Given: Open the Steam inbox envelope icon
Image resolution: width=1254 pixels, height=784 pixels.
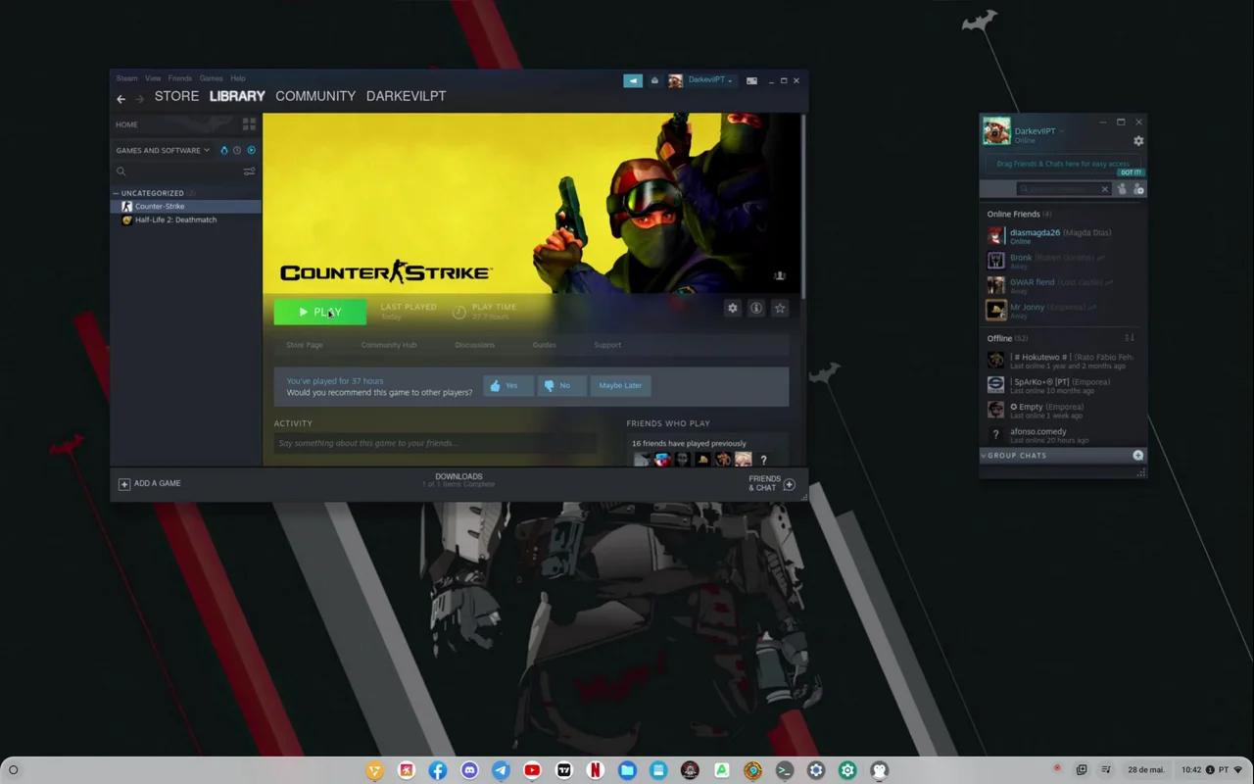Looking at the screenshot, I should coord(654,80).
